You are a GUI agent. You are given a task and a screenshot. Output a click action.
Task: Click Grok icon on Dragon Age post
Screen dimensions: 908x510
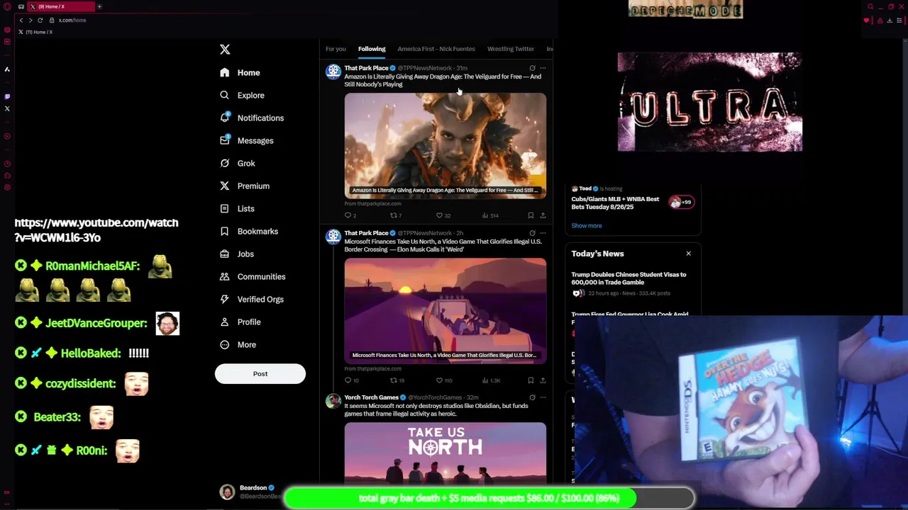[x=532, y=68]
